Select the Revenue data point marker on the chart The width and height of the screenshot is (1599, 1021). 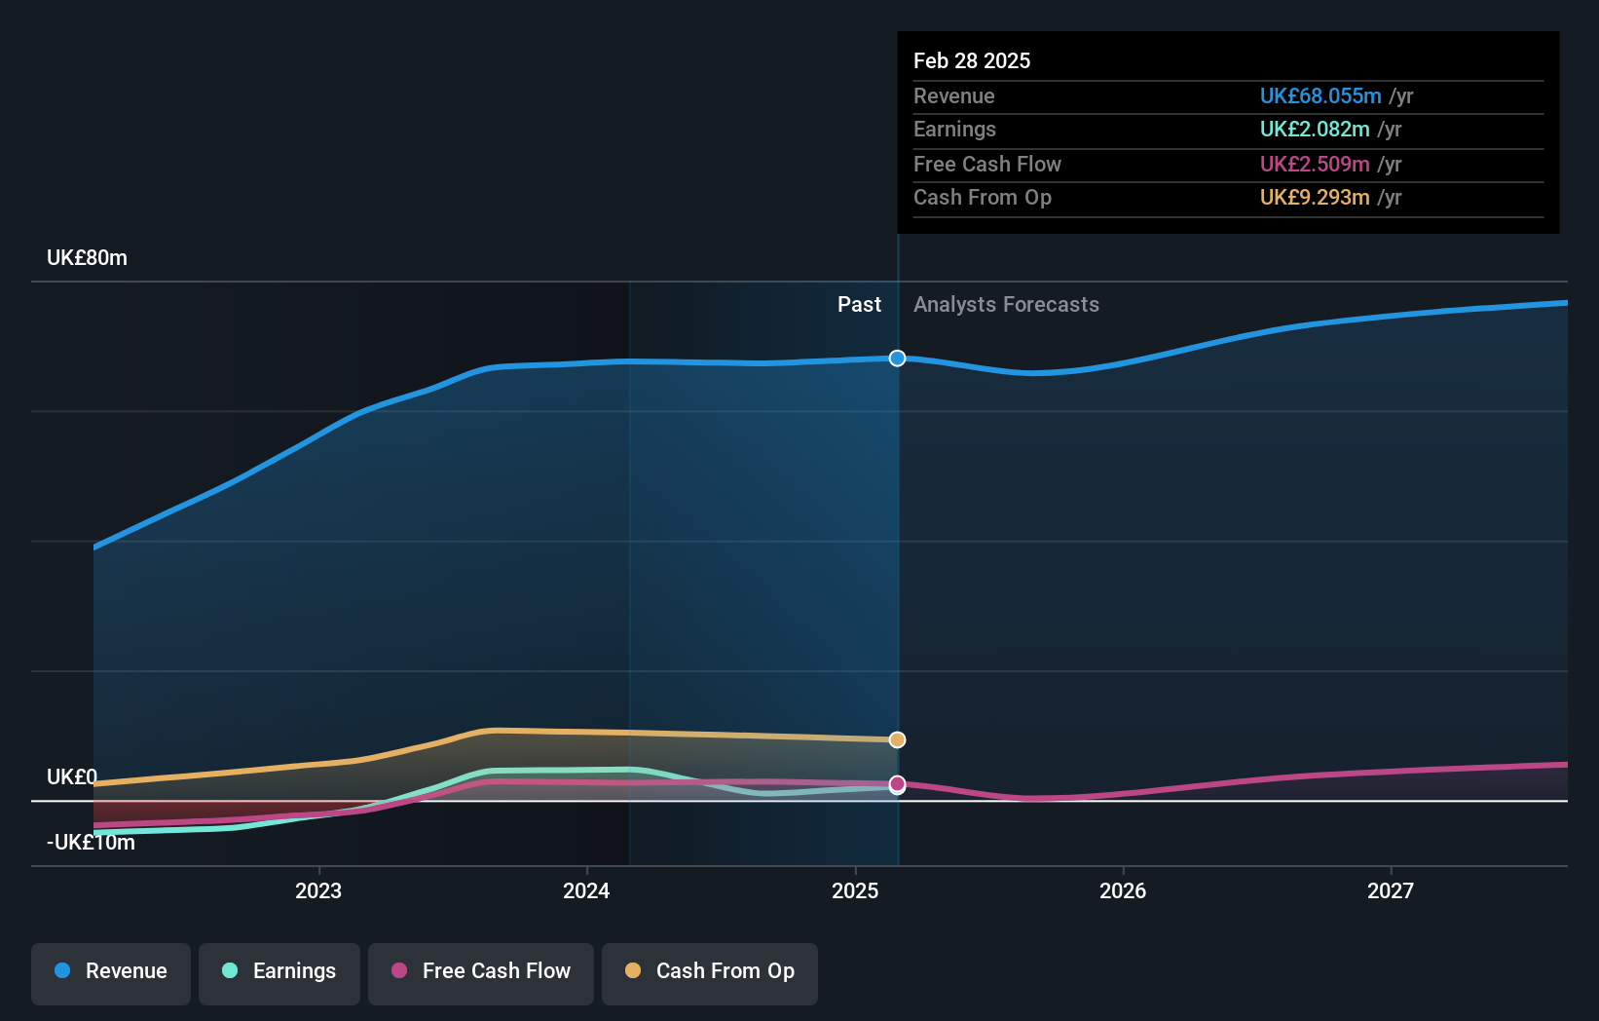896,358
